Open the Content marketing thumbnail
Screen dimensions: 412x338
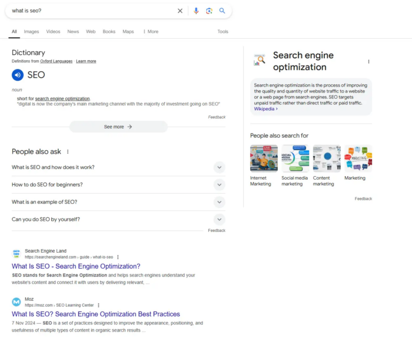[x=327, y=158]
